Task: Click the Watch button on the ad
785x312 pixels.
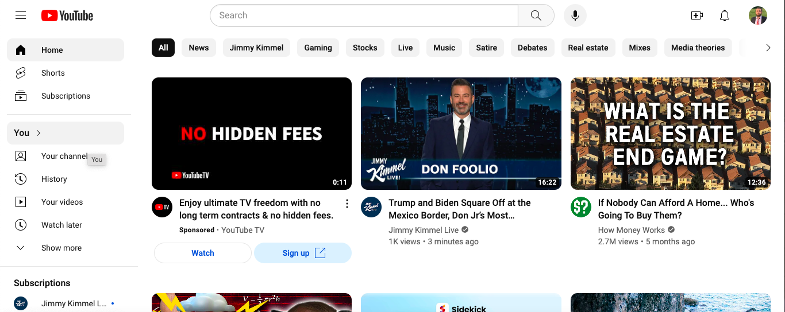Action: pos(203,253)
